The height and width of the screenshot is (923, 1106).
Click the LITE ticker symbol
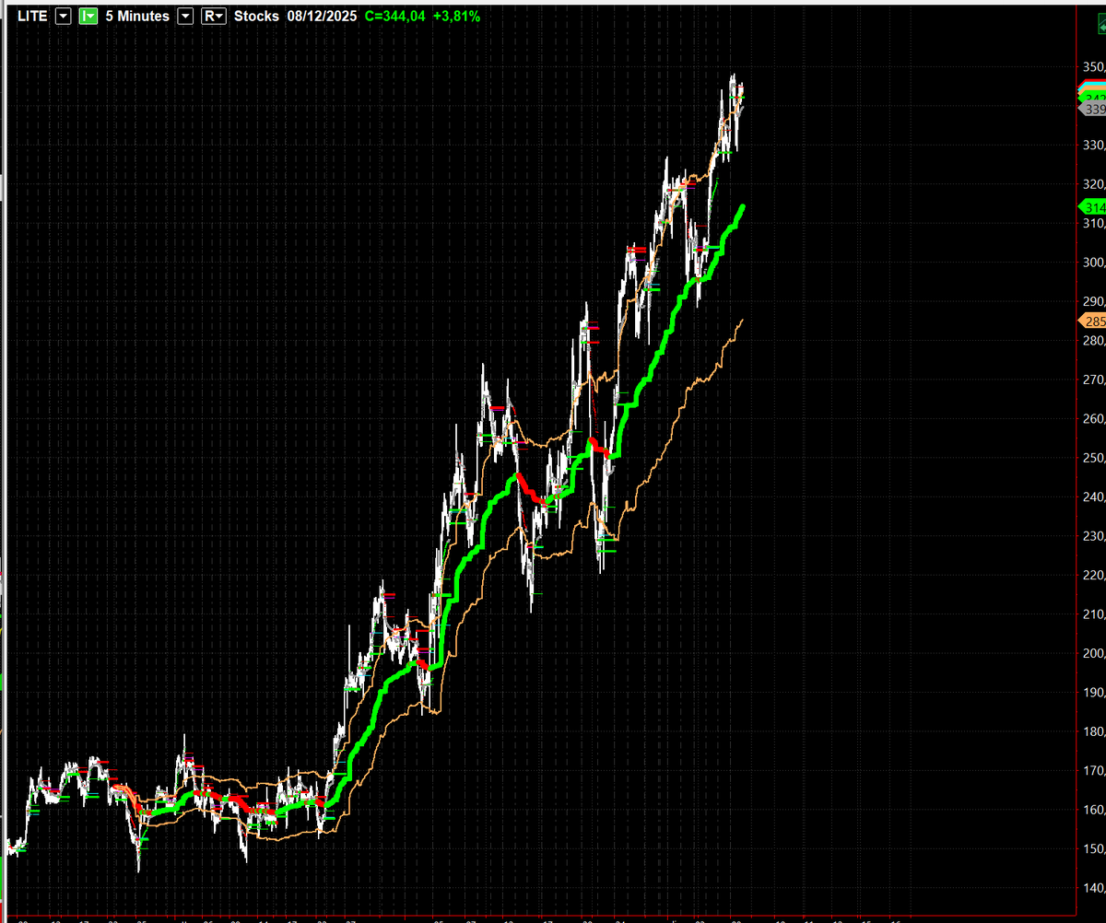click(32, 17)
